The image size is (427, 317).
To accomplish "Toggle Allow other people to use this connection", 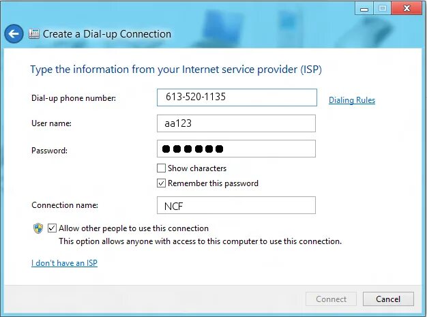I will tap(52, 228).
